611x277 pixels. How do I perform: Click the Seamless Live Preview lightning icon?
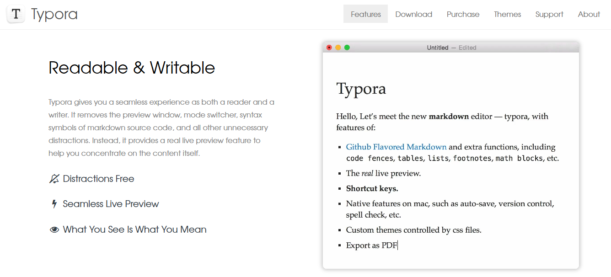click(54, 204)
